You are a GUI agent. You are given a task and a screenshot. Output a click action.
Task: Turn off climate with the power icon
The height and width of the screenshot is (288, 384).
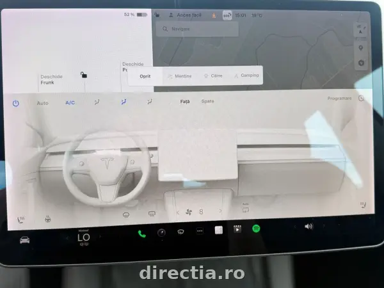point(15,103)
